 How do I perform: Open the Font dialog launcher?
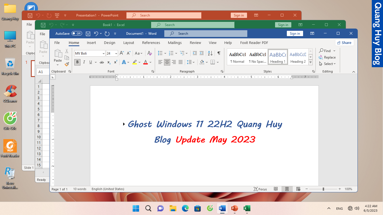click(x=153, y=71)
